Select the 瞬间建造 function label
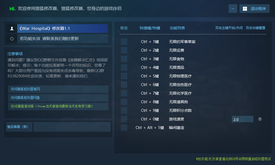 point(176,128)
